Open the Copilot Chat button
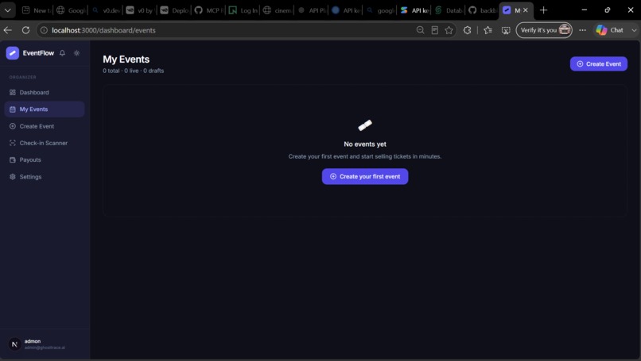This screenshot has height=361, width=641. [x=610, y=30]
